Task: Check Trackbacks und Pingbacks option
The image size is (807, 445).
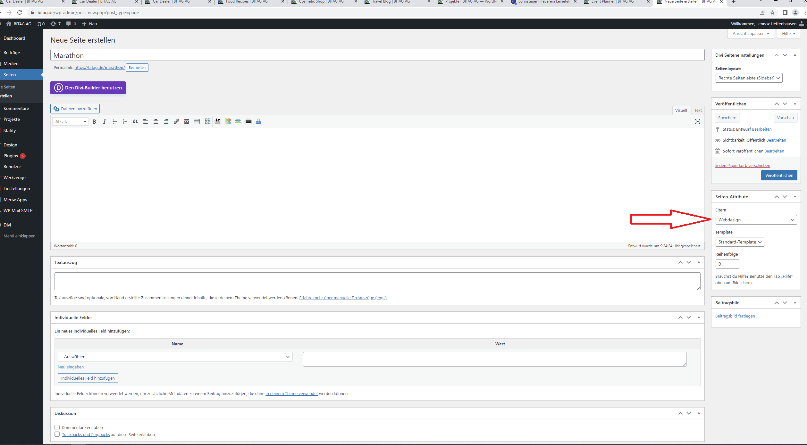Action: point(57,434)
